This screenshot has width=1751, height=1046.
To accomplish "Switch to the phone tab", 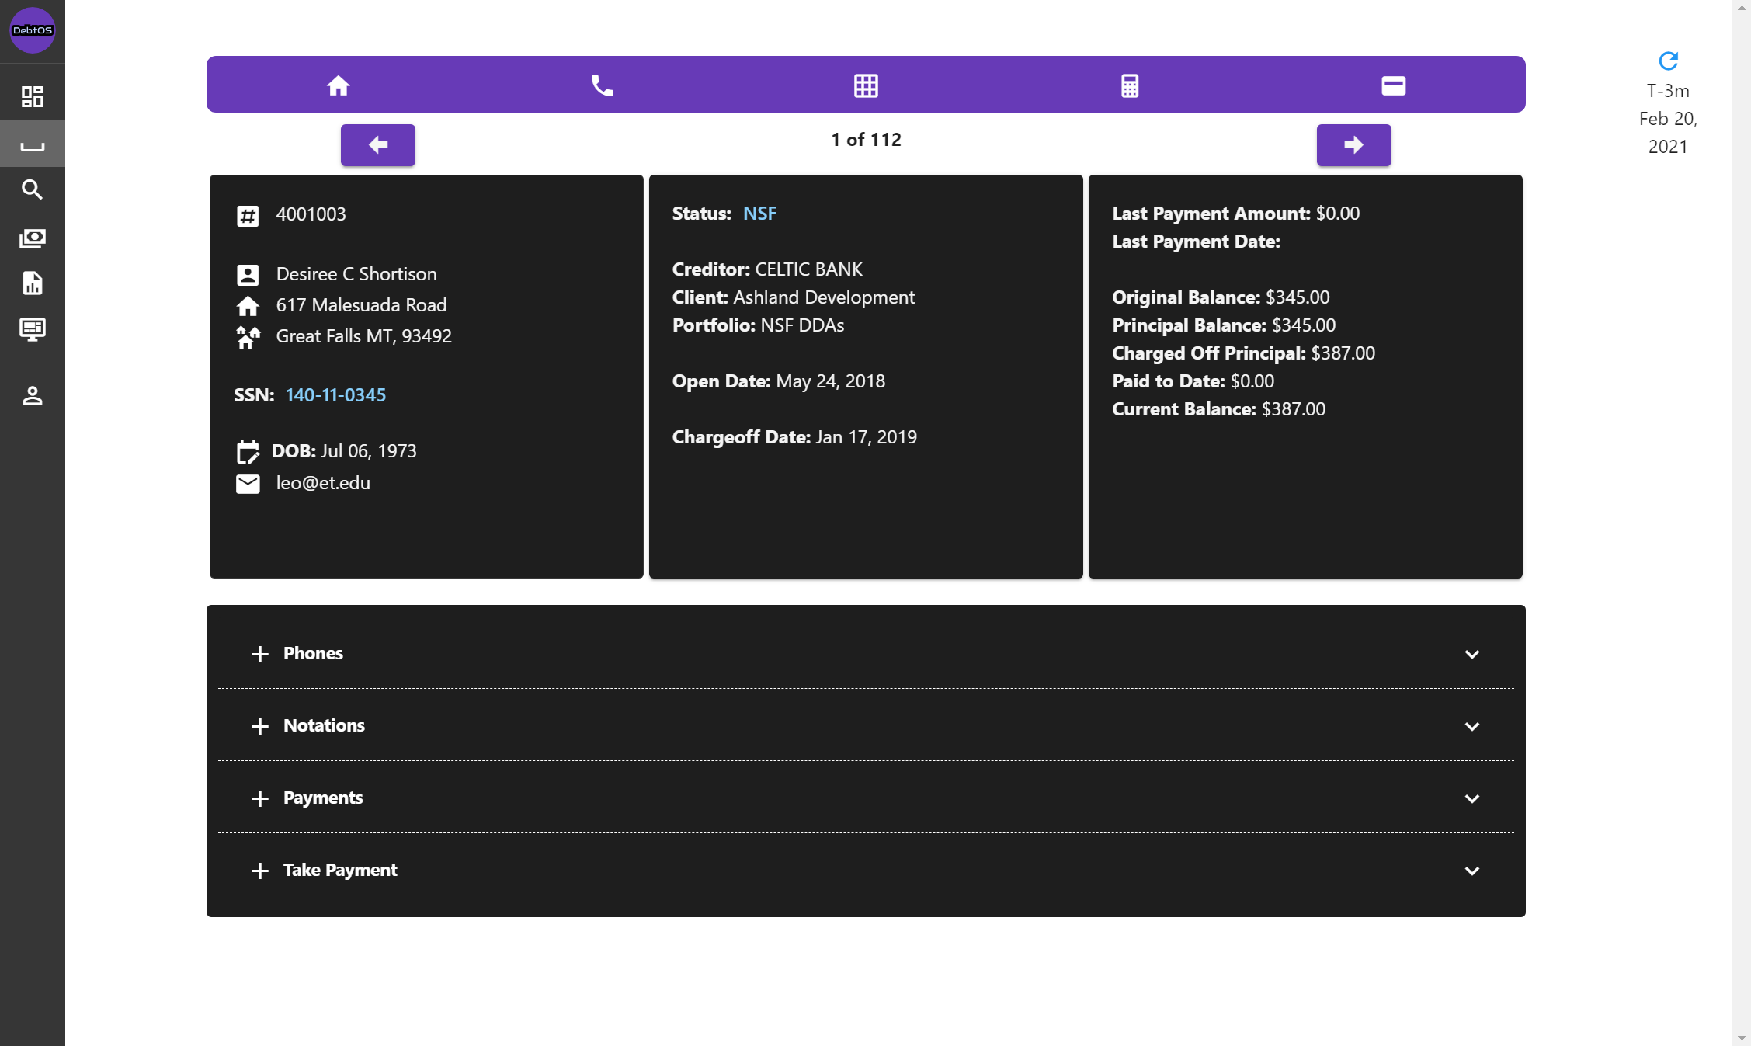I will point(602,85).
